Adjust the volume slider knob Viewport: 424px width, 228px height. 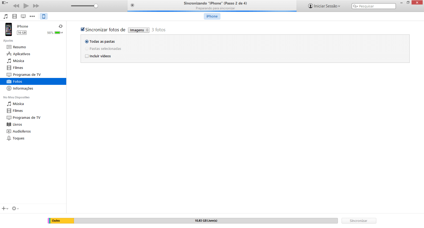tap(96, 6)
